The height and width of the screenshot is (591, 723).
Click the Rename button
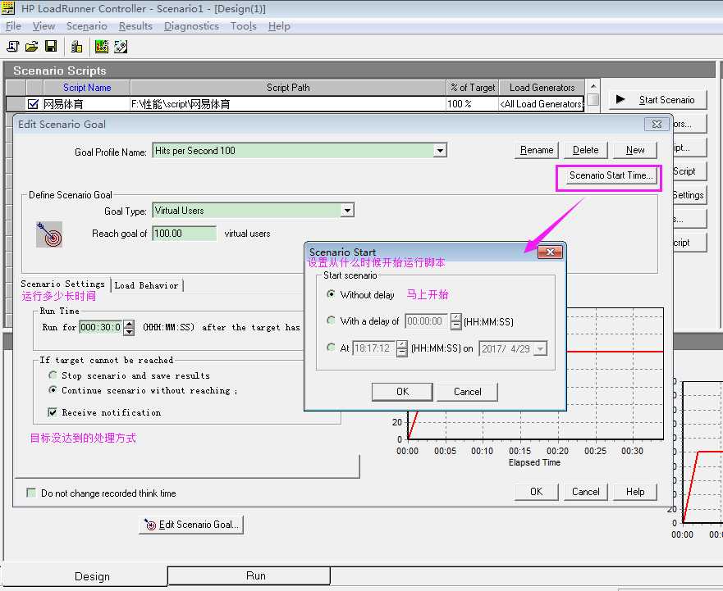tap(537, 150)
